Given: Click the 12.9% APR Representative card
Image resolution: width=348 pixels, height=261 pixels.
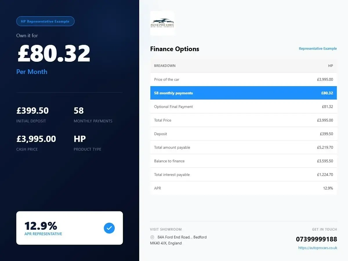Looking at the screenshot, I should coord(70,228).
